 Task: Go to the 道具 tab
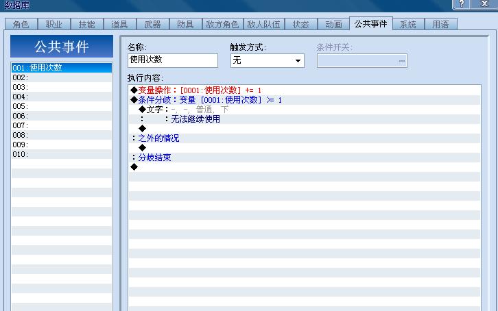click(x=120, y=25)
